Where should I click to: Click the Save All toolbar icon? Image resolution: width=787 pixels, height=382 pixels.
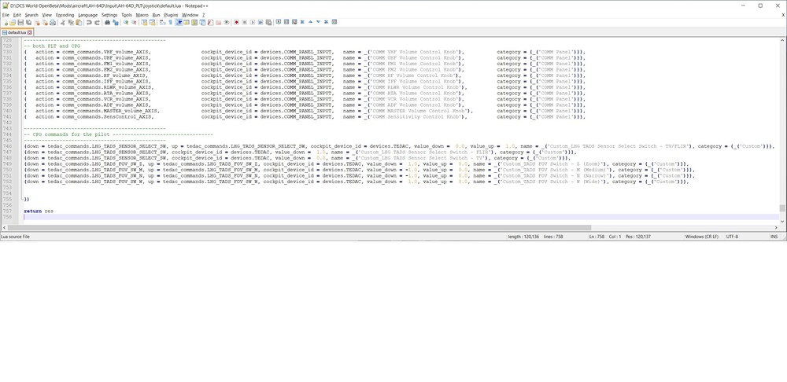coord(28,22)
